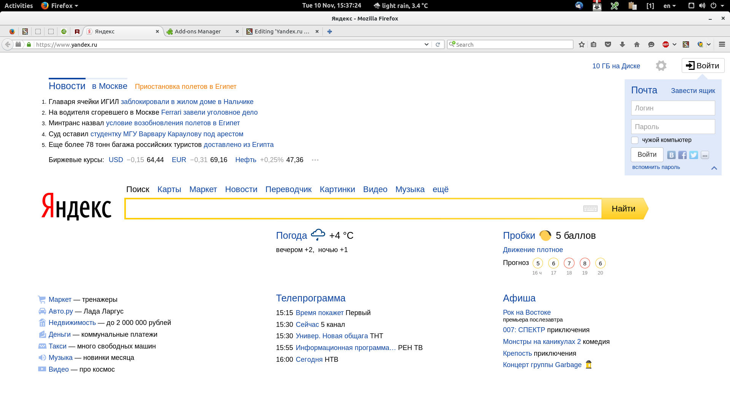Click the system volume speaker icon
The image size is (730, 410).
[x=702, y=6]
